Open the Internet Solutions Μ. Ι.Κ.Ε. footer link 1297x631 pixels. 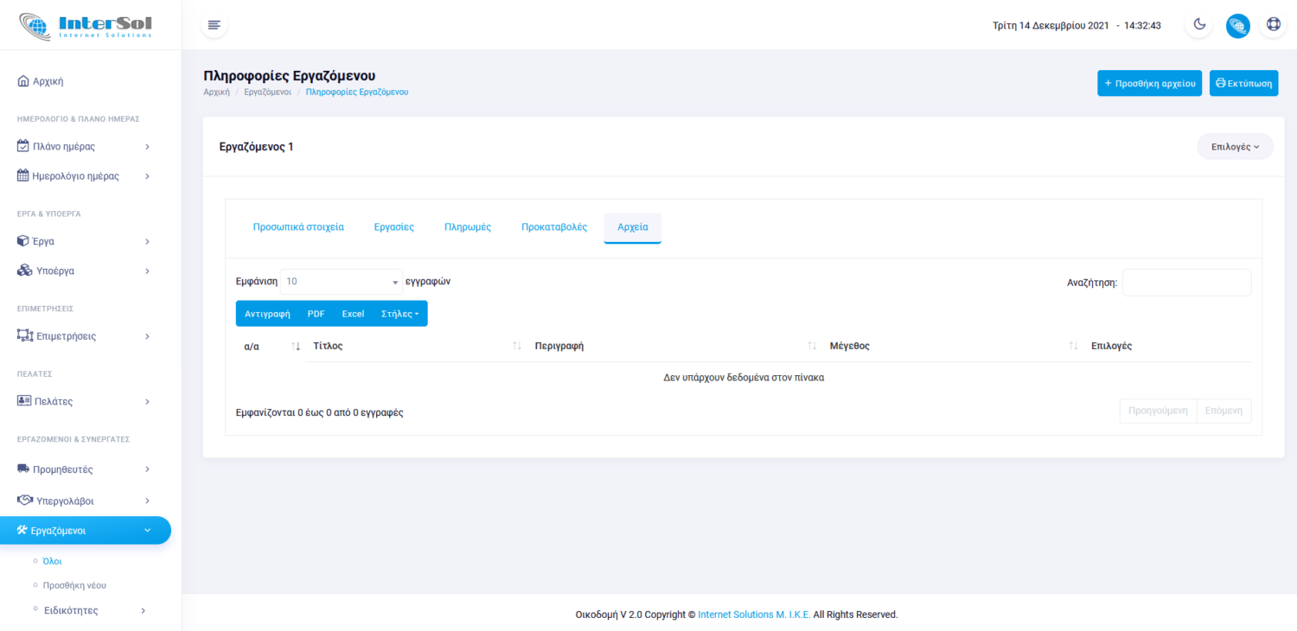754,615
